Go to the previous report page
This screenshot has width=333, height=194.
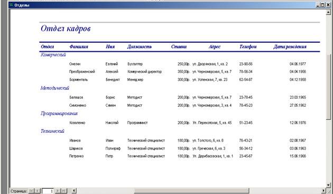click(x=38, y=191)
